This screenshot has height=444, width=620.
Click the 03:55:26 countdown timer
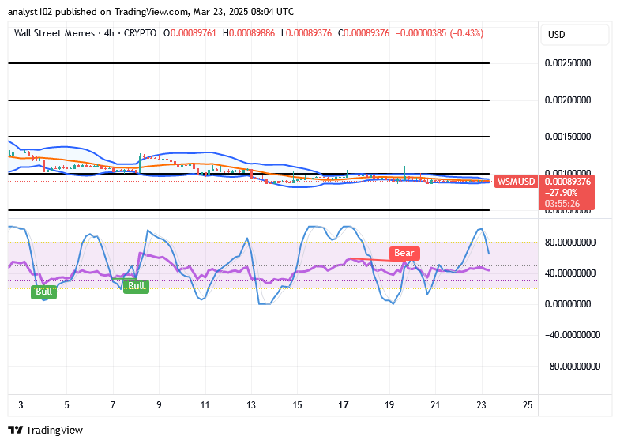point(562,204)
